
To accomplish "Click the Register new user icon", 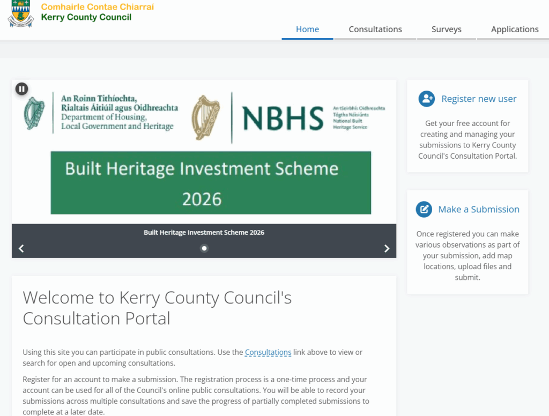I will [427, 99].
